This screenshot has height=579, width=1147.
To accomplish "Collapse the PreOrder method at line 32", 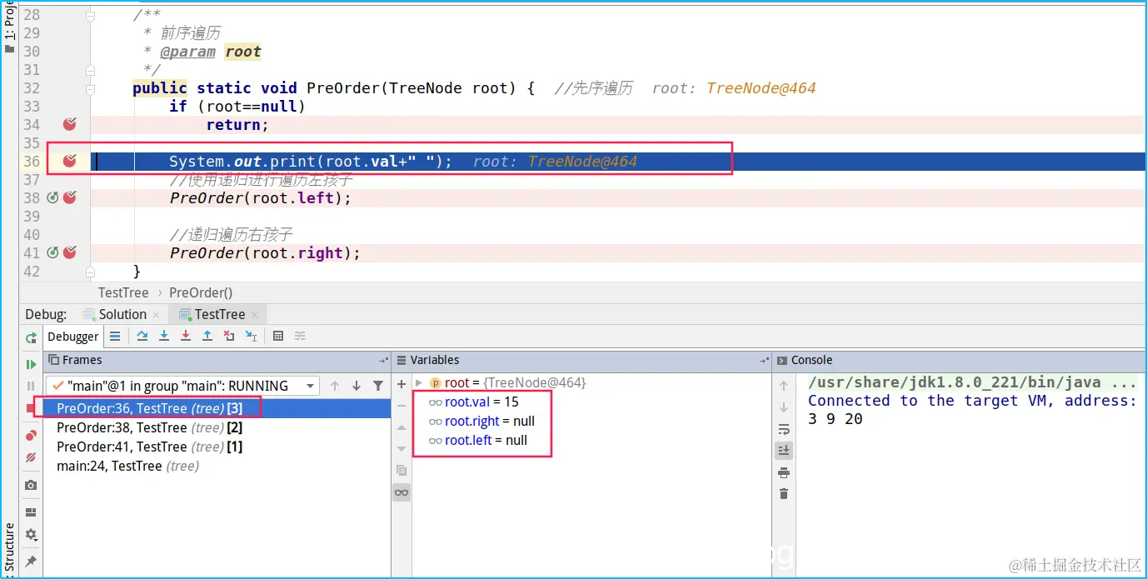I will [x=90, y=88].
